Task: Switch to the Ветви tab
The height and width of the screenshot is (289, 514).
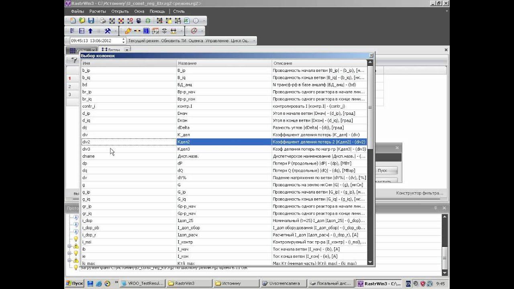Action: tap(114, 50)
